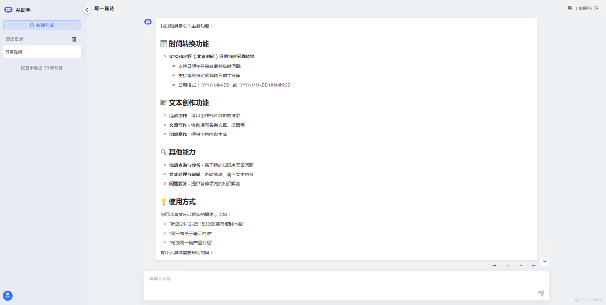Click the scroll-to-bottom chevron button
The width and height of the screenshot is (606, 305).
545,261
